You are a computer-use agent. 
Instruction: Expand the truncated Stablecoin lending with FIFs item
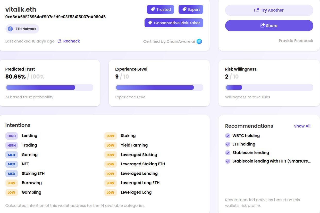point(272,161)
